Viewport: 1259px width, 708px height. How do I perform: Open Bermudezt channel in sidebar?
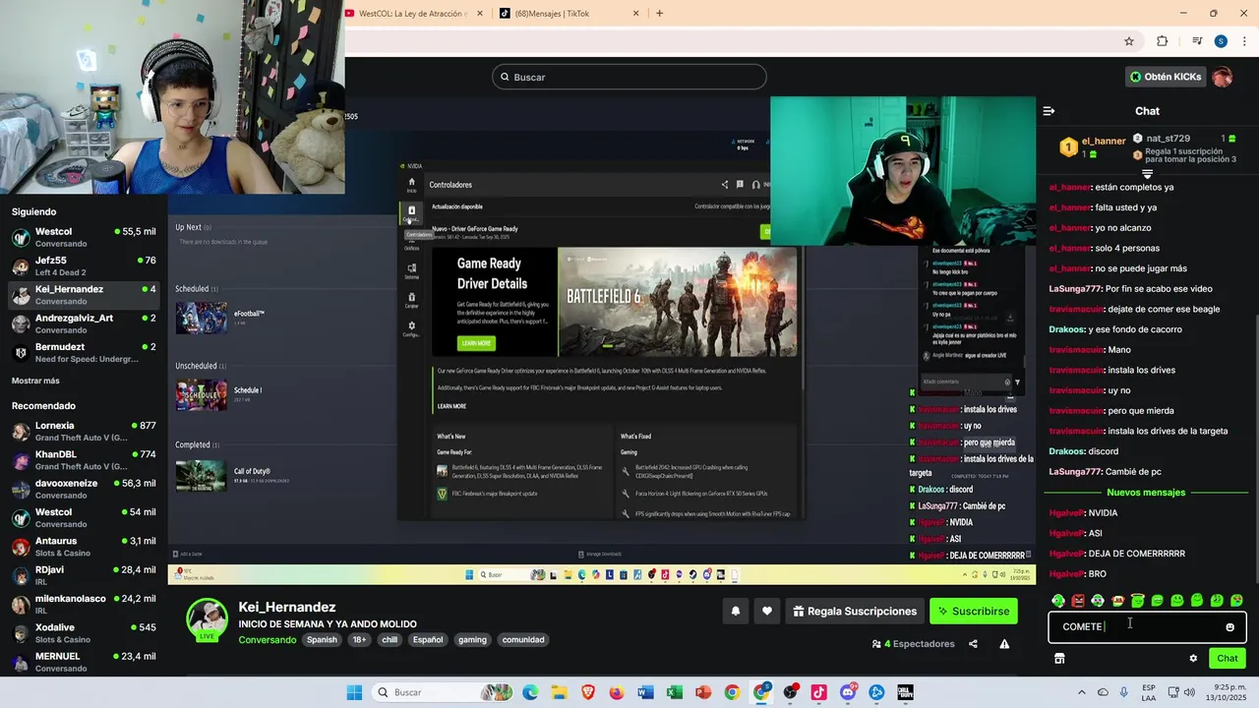click(84, 352)
